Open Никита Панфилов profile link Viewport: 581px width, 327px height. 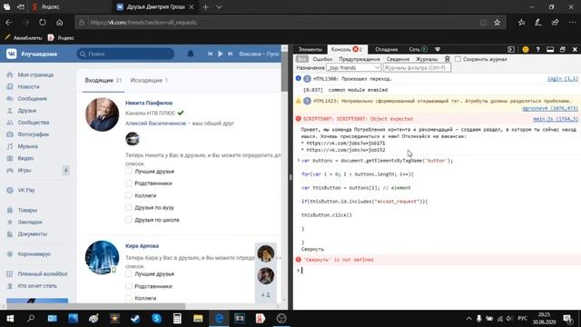click(149, 103)
